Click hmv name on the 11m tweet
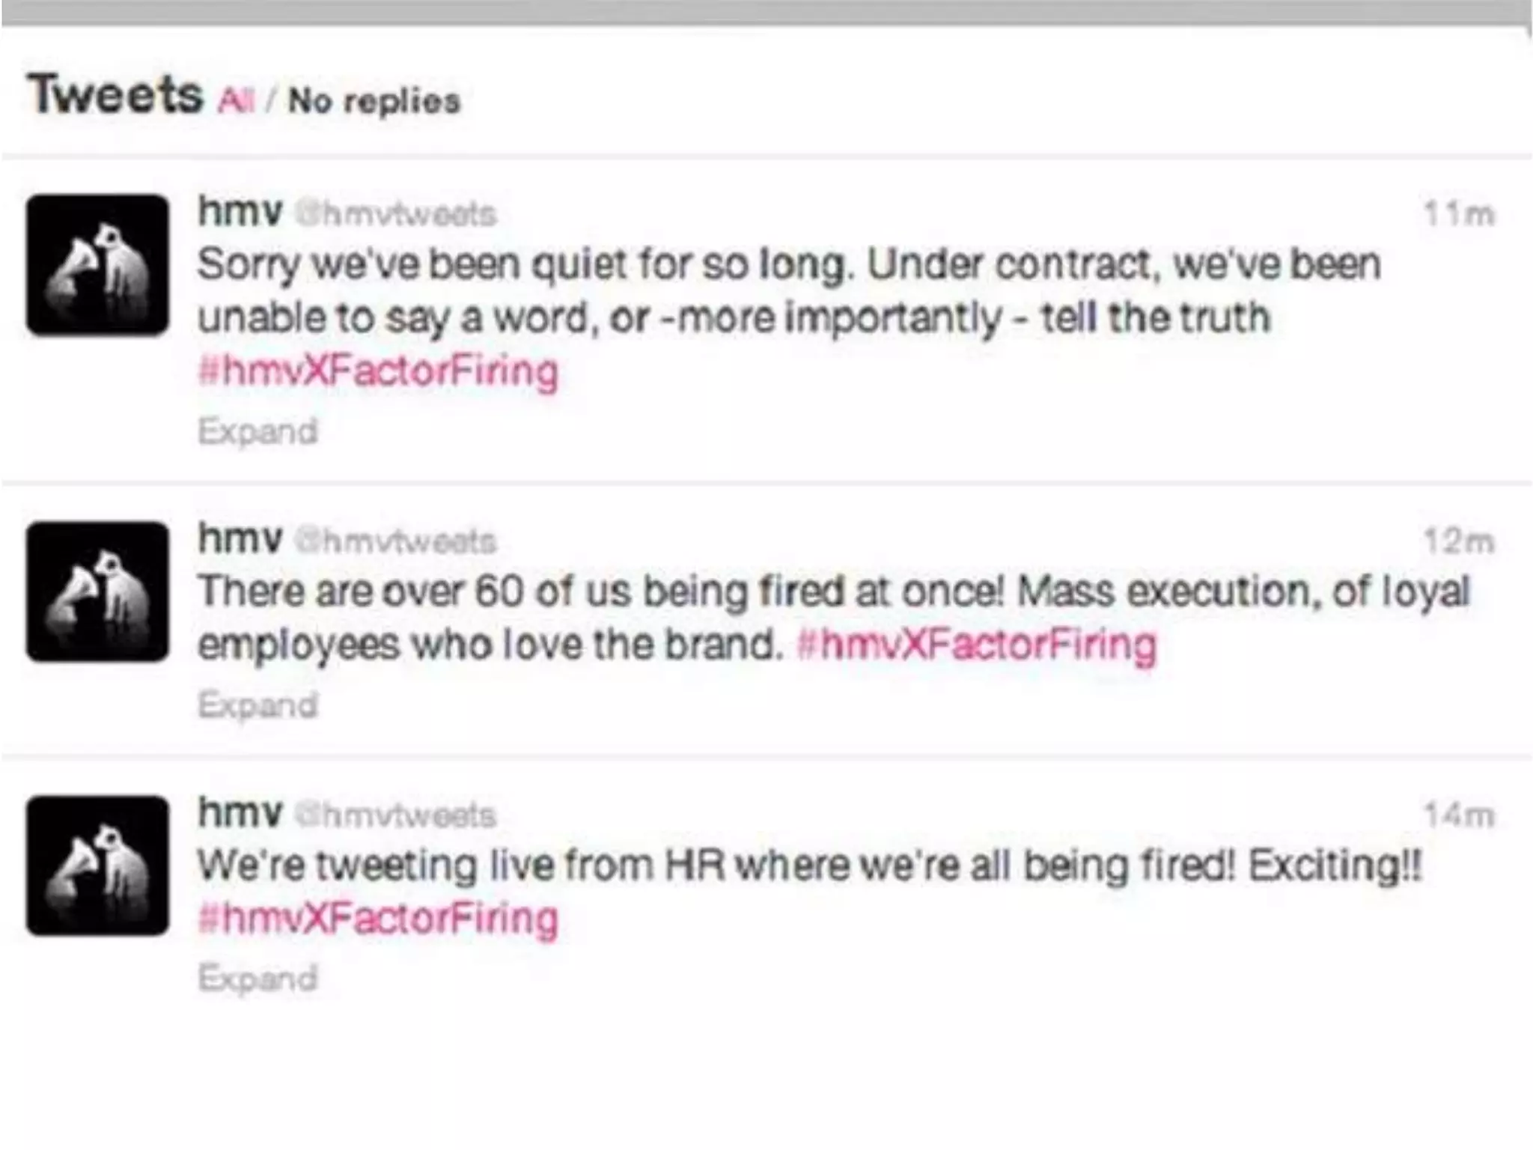This screenshot has width=1533, height=1150. [240, 212]
